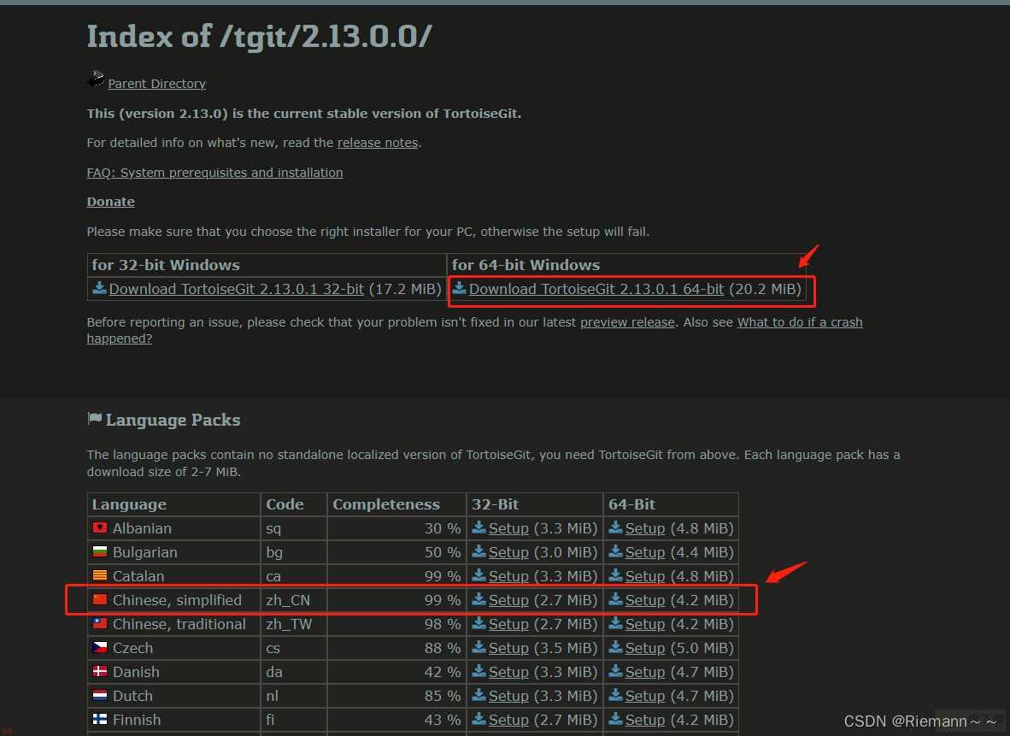Download Finnish 32-bit Setup
This screenshot has height=736, width=1010.
coord(508,719)
